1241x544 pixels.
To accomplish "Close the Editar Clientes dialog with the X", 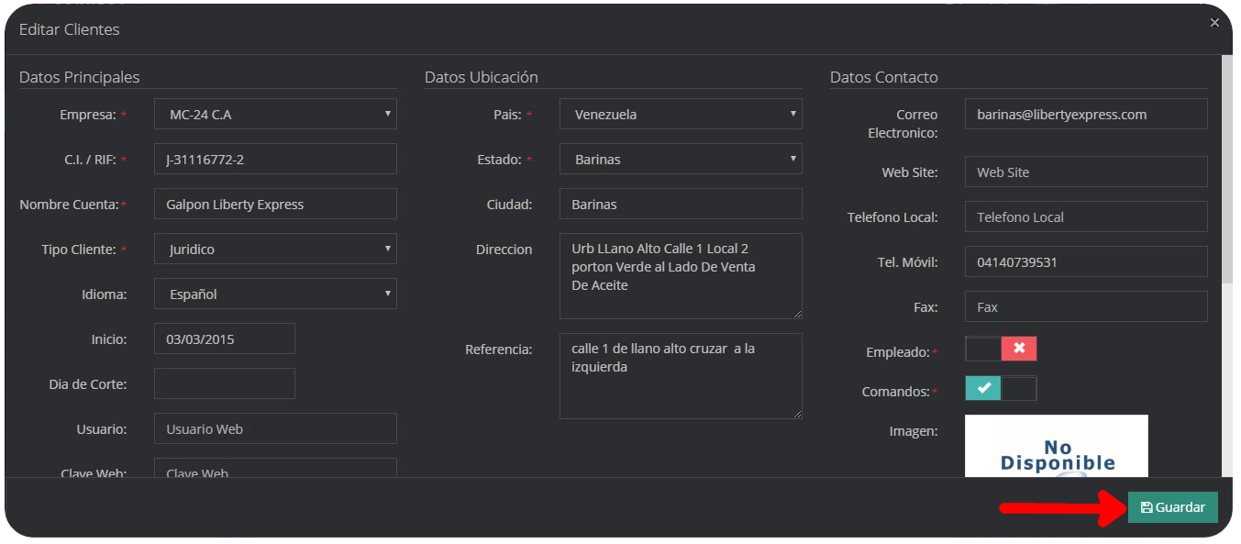I will click(1214, 22).
